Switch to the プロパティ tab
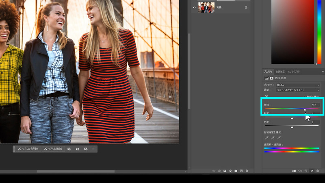Screen dimensions: 325x183 pos(268,72)
